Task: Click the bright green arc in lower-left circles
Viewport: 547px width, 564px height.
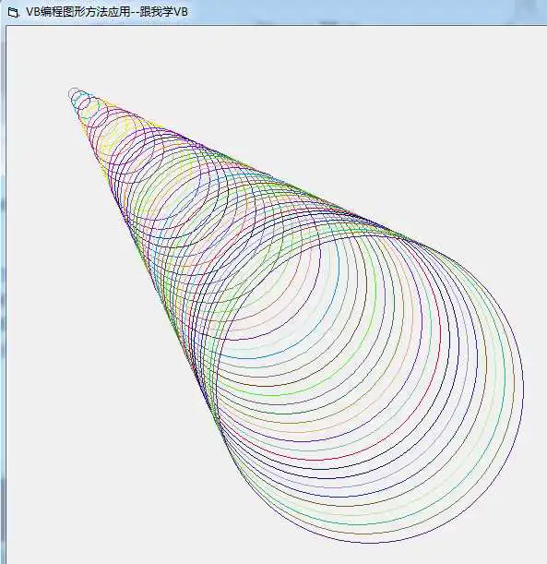Action: click(269, 396)
